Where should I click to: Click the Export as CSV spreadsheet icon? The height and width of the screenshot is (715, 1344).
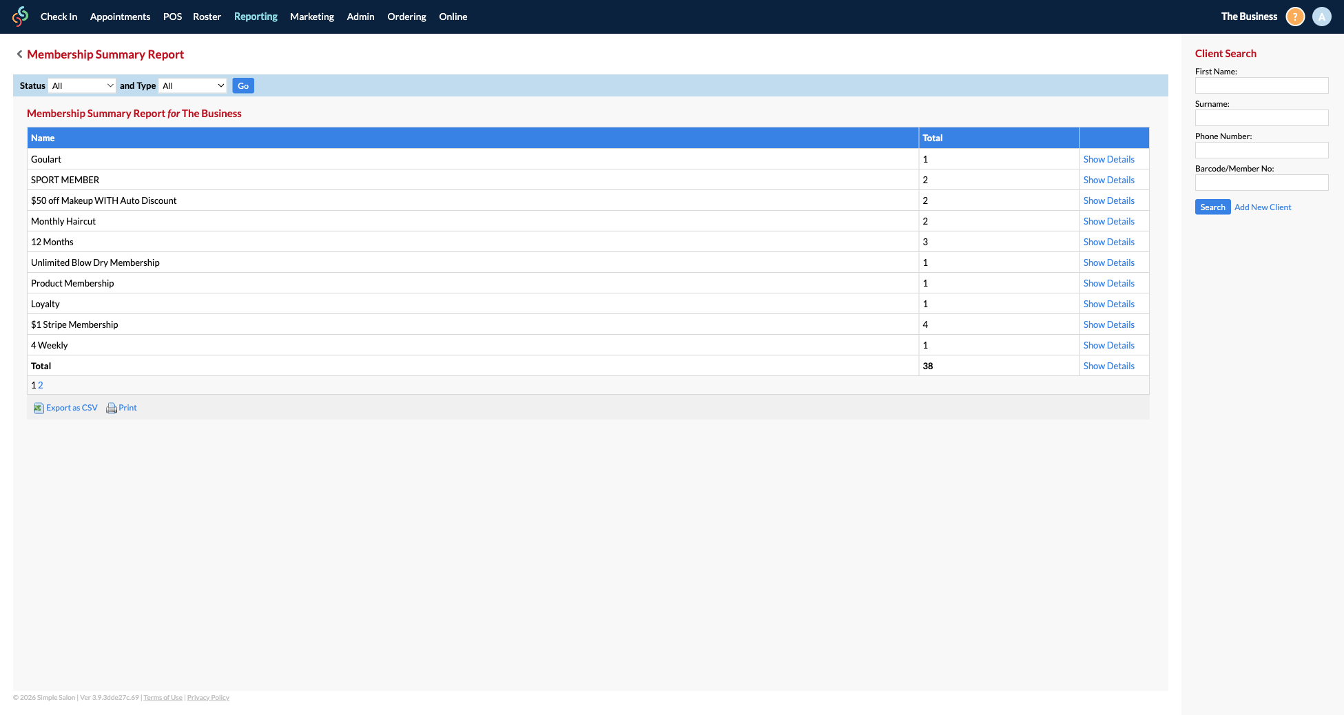point(39,408)
